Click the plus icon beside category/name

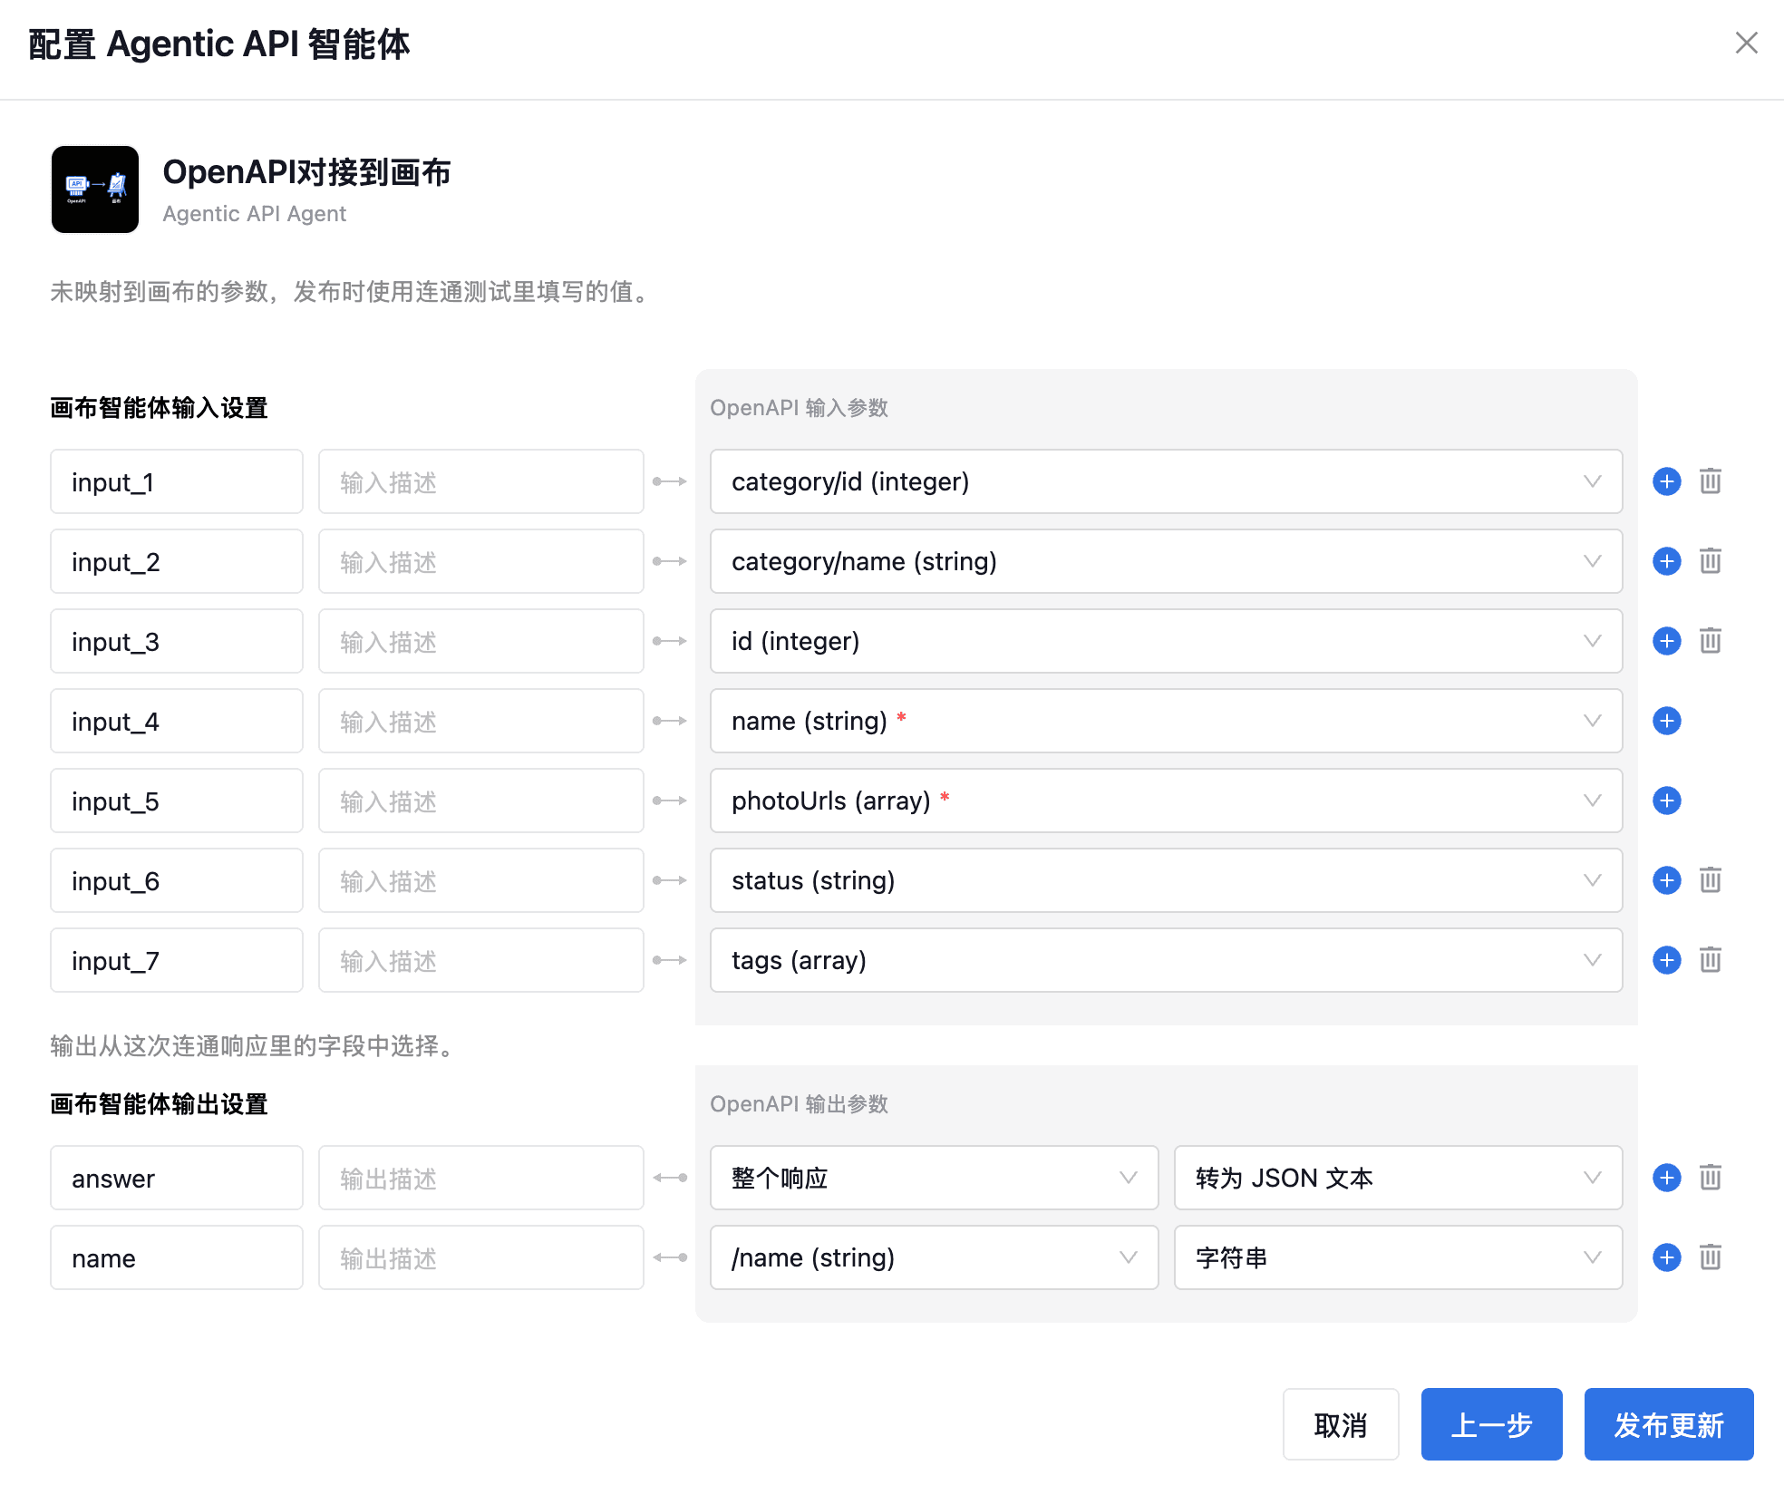(x=1666, y=561)
